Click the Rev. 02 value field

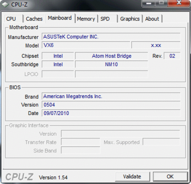tap(172, 56)
